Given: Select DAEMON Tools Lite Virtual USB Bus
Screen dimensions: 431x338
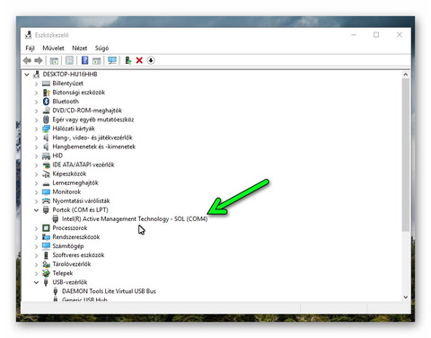Looking at the screenshot, I should (x=109, y=291).
